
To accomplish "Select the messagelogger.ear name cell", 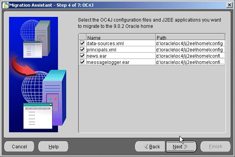I will (x=121, y=62).
